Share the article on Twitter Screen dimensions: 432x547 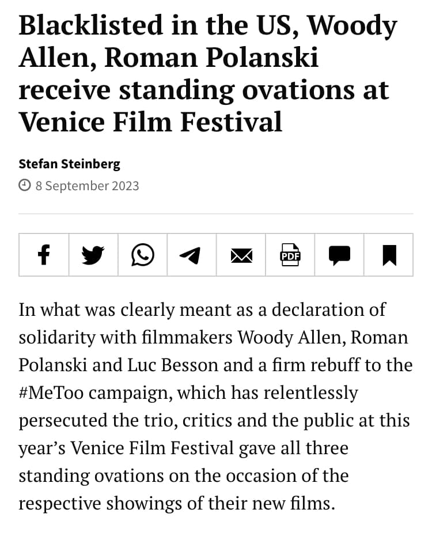click(x=93, y=255)
